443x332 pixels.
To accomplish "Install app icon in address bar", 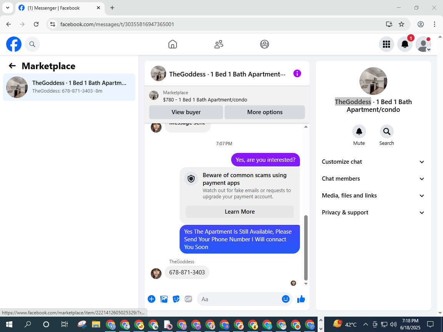I will click(x=389, y=24).
